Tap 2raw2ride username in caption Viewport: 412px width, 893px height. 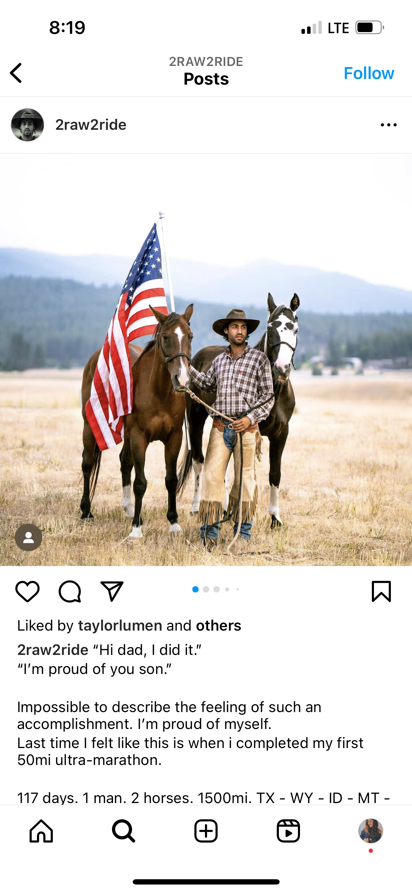coord(53,650)
